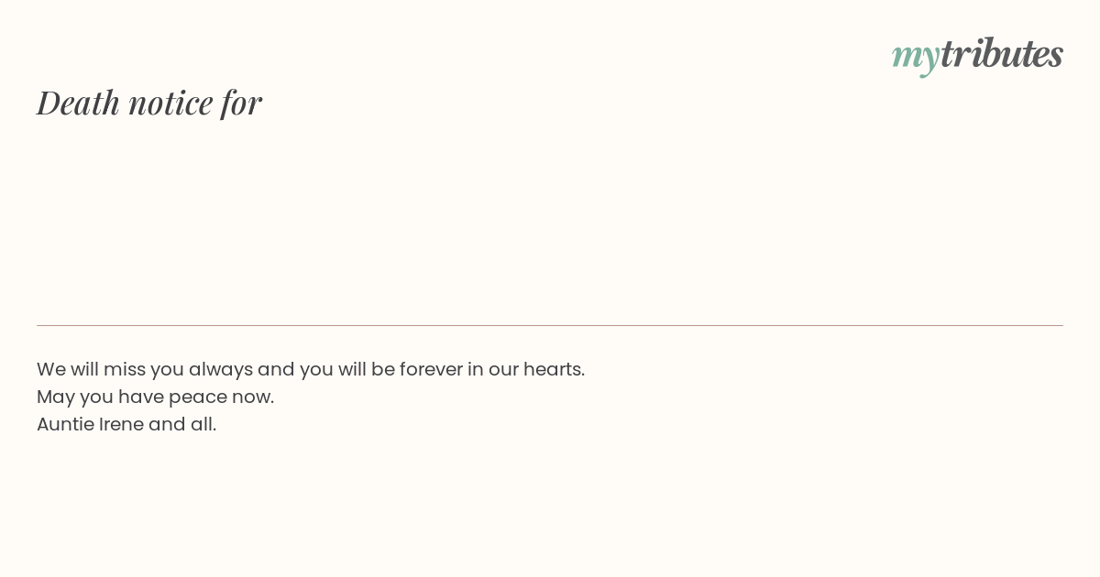The height and width of the screenshot is (577, 1100).
Task: Click the word "peace" in the second line
Action: coord(197,397)
